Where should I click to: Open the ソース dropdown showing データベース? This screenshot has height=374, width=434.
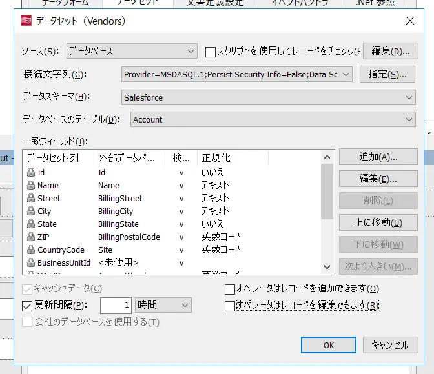click(132, 51)
